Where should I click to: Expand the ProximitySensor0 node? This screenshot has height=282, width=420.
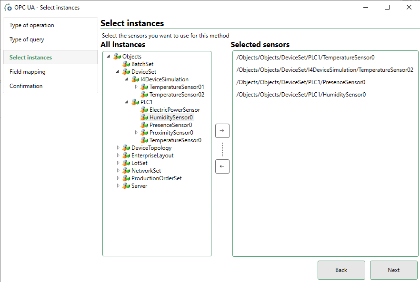click(x=136, y=133)
